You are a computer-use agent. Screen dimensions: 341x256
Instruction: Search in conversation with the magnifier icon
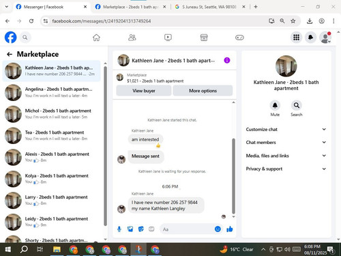pyautogui.click(x=297, y=105)
